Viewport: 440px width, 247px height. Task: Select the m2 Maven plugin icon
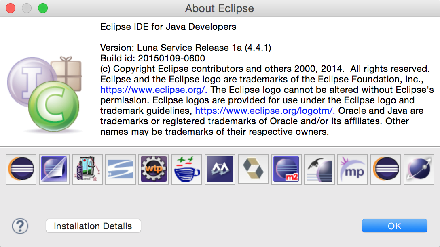[x=286, y=170]
